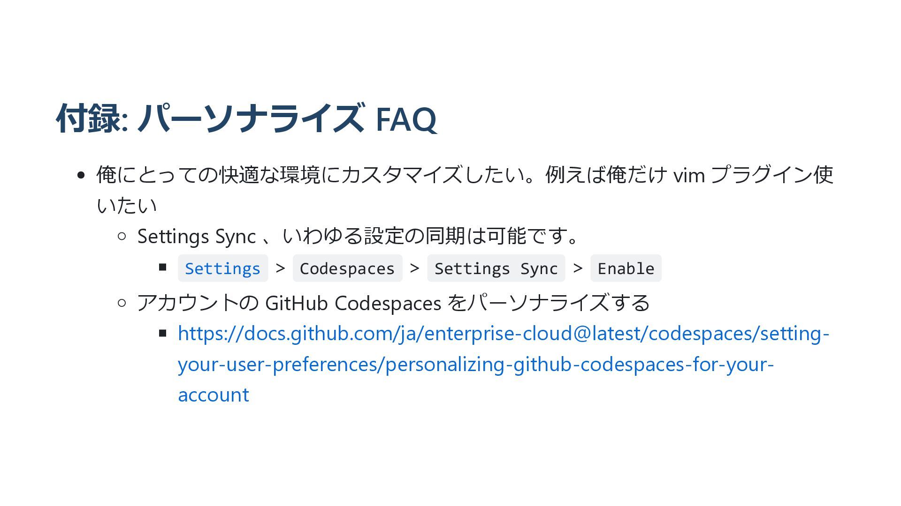Click the hollow bullet beside アカウントの line

pos(122,303)
